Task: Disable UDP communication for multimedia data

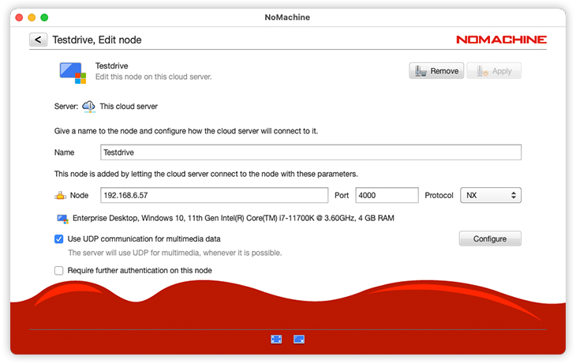Action: tap(59, 238)
